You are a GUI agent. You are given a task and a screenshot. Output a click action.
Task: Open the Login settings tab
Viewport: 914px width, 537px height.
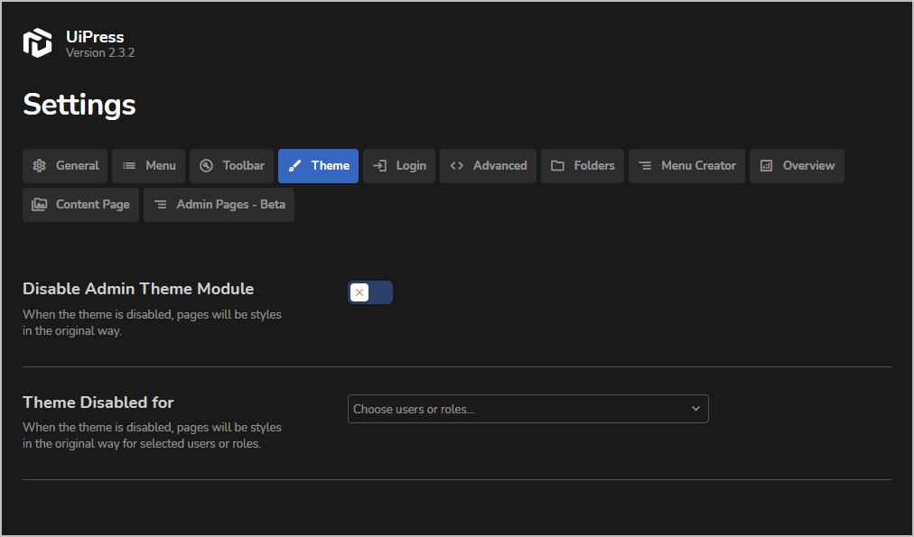(399, 166)
